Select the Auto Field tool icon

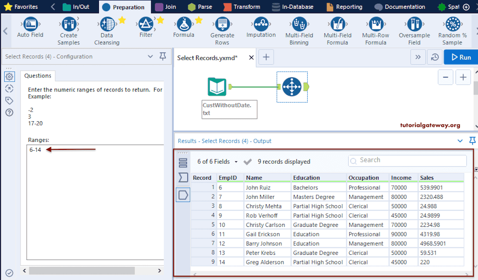coord(30,24)
